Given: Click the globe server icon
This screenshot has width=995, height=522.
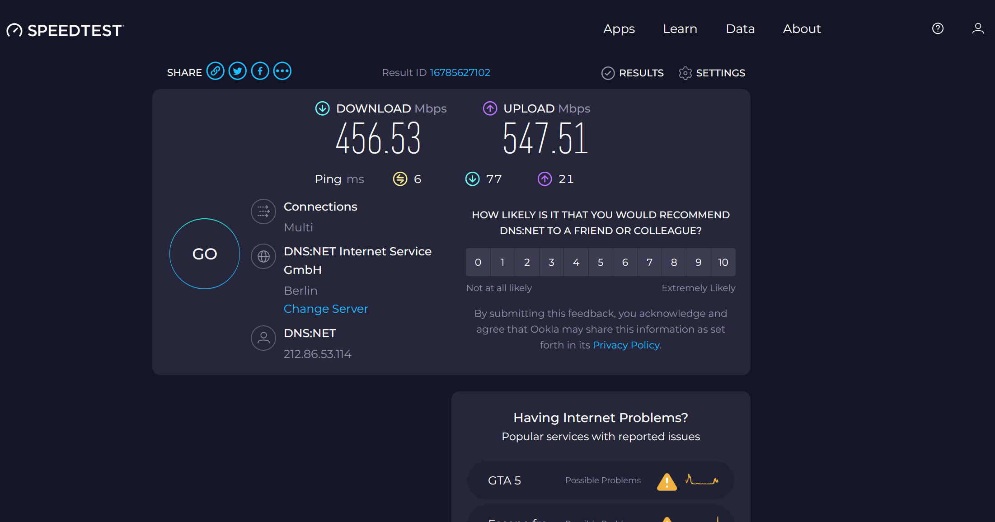Looking at the screenshot, I should (263, 256).
